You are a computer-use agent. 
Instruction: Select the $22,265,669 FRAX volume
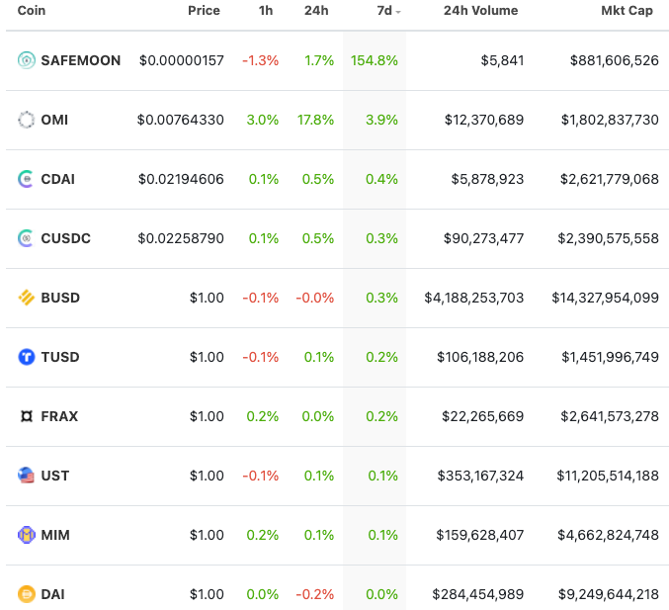point(483,416)
